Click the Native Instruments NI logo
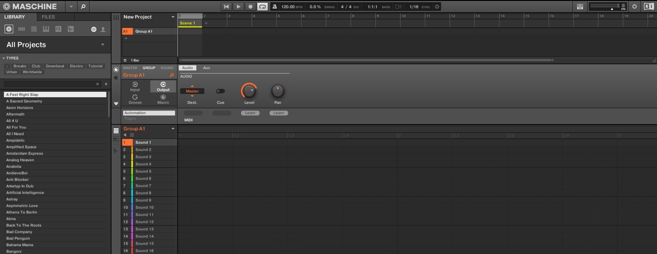The height and width of the screenshot is (254, 657). click(x=648, y=7)
